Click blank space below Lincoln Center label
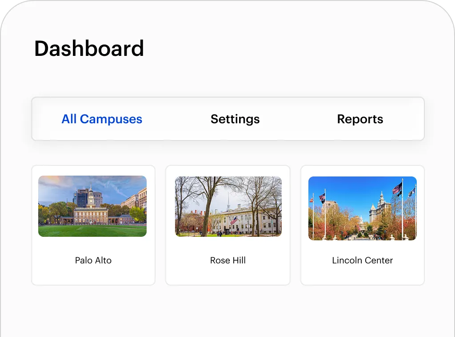 coord(363,275)
